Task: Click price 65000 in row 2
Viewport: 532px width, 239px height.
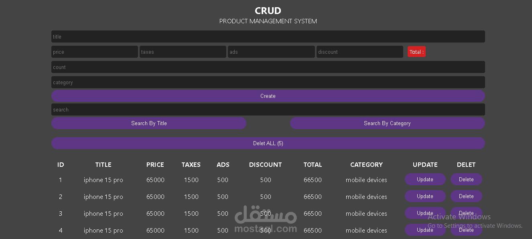Action: tap(155, 197)
